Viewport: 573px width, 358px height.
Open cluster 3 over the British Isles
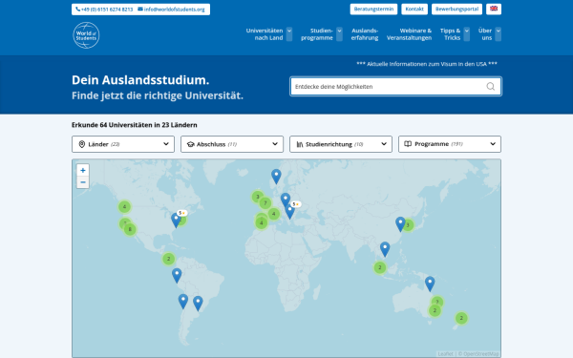pos(257,197)
